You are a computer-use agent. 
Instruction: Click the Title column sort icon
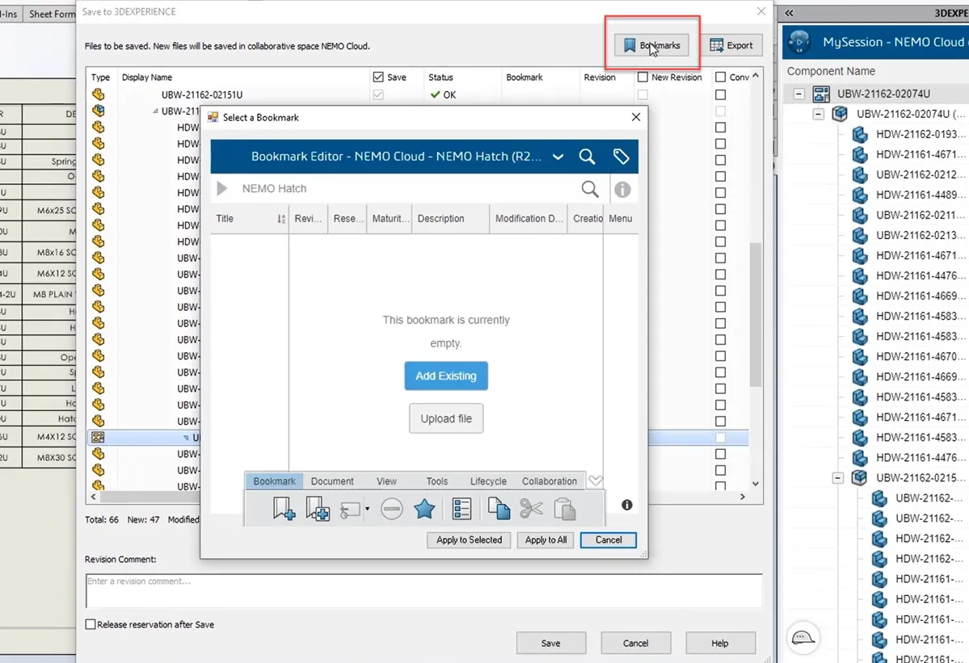pyautogui.click(x=281, y=219)
